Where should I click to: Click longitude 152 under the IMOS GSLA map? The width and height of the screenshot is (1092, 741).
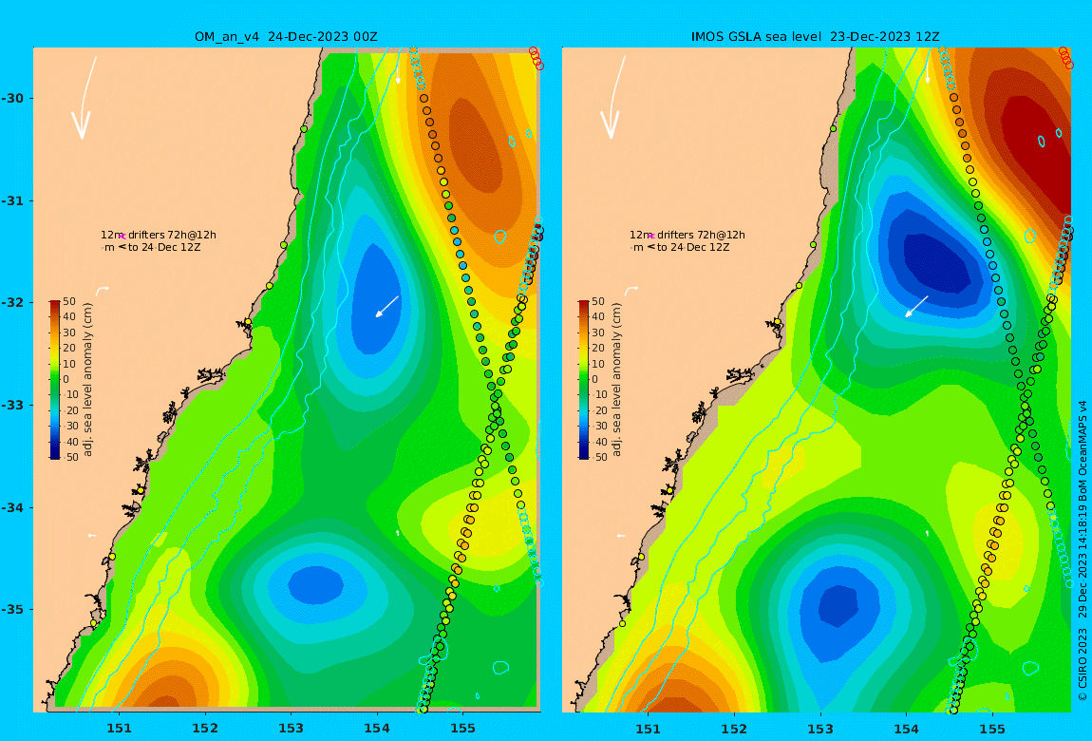pyautogui.click(x=734, y=729)
